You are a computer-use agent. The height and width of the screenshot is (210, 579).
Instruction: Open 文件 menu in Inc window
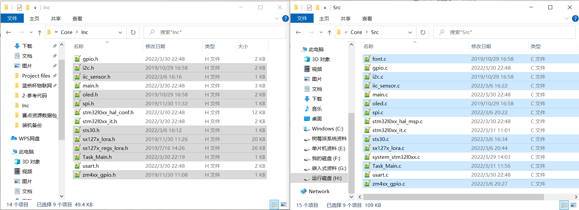pos(12,18)
